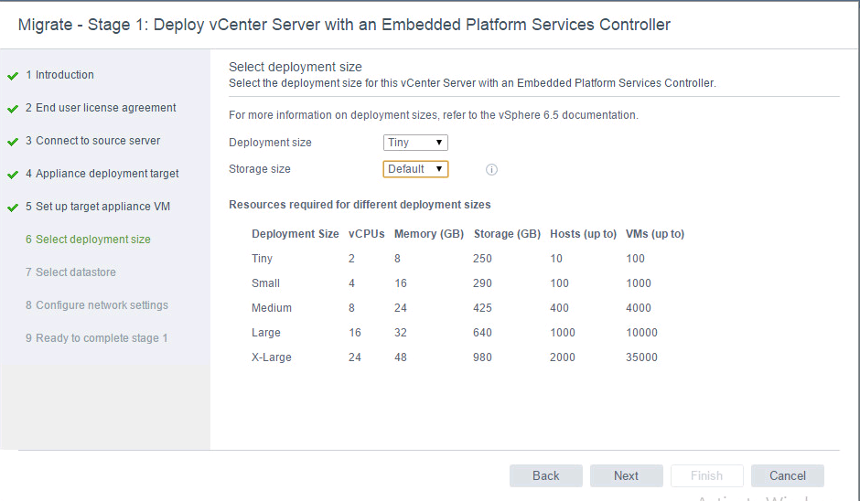This screenshot has width=860, height=501.
Task: Click the Back button
Action: [x=545, y=475]
